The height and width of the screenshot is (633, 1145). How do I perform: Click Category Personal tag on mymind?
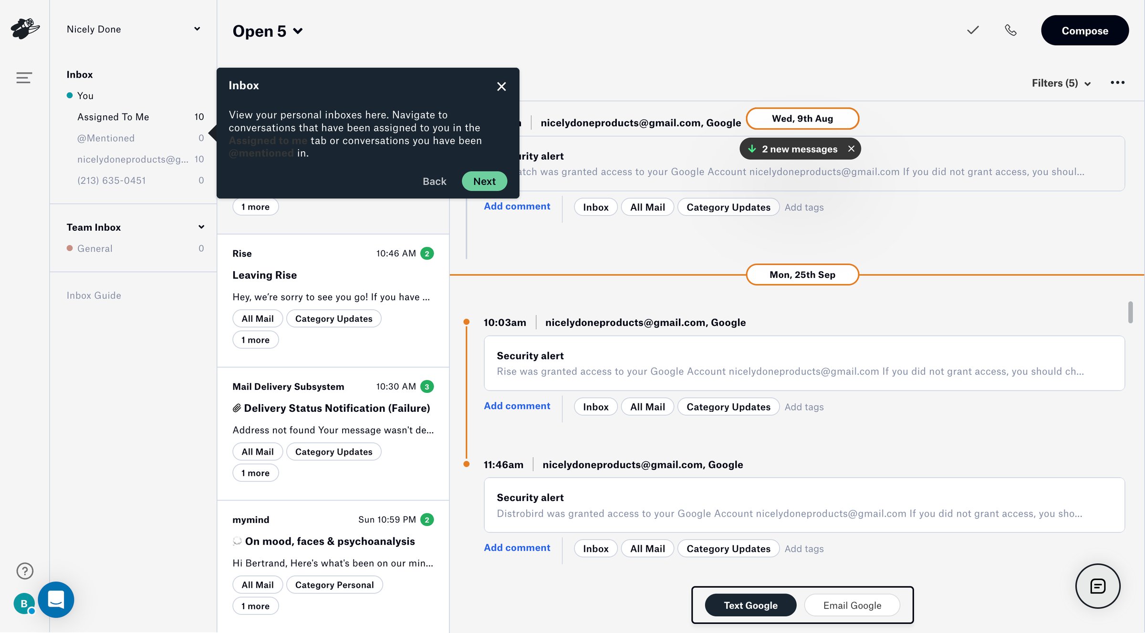[334, 585]
